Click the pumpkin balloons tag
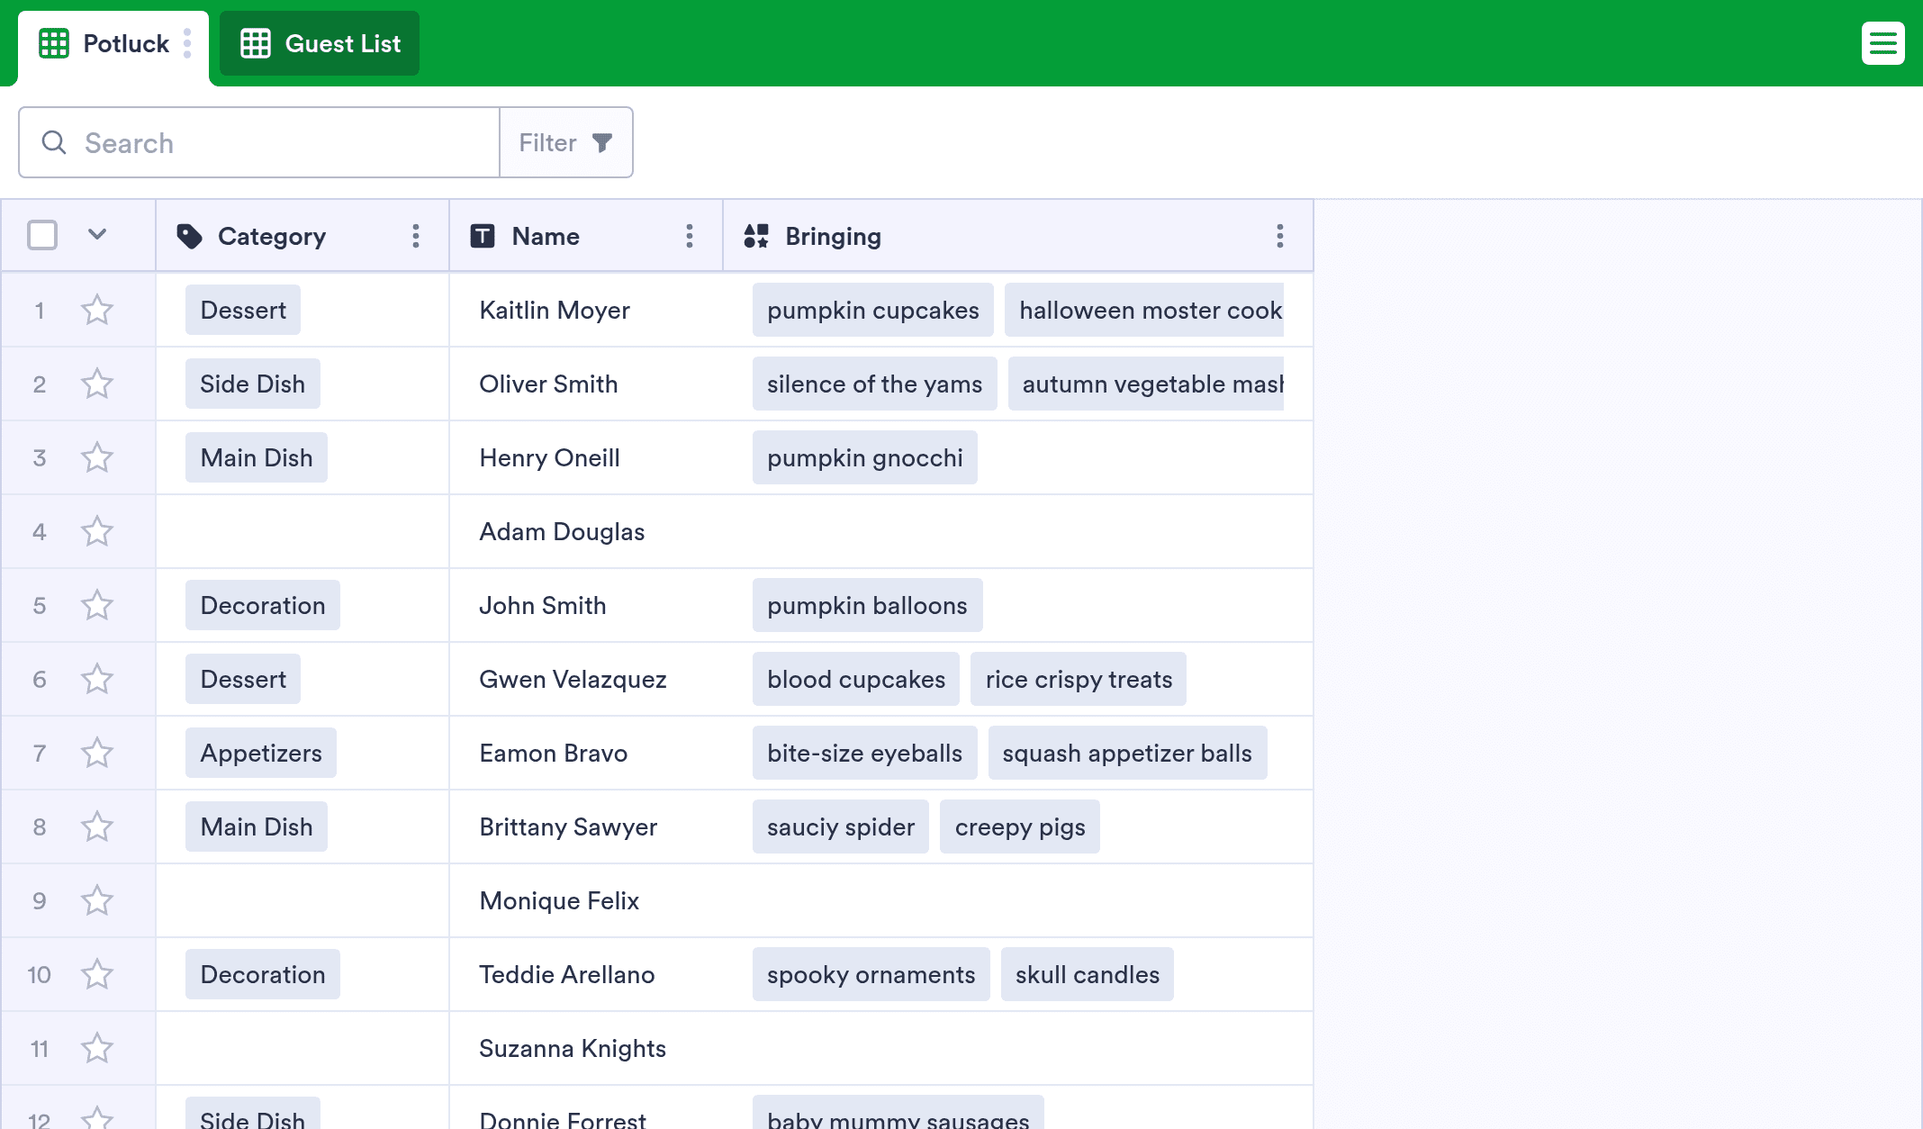The width and height of the screenshot is (1923, 1129). point(868,605)
